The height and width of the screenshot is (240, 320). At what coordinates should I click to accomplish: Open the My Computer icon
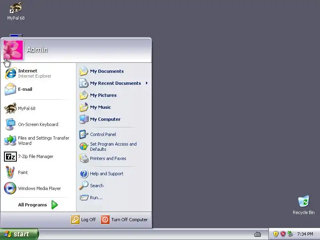[84, 119]
